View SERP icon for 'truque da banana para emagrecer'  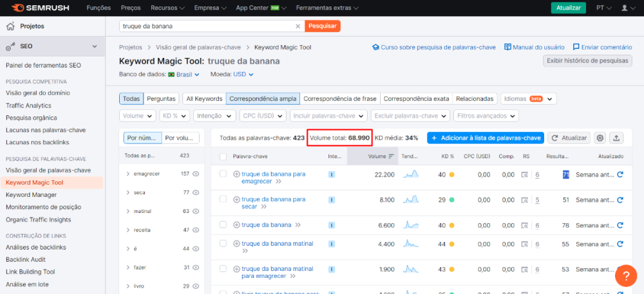524,175
